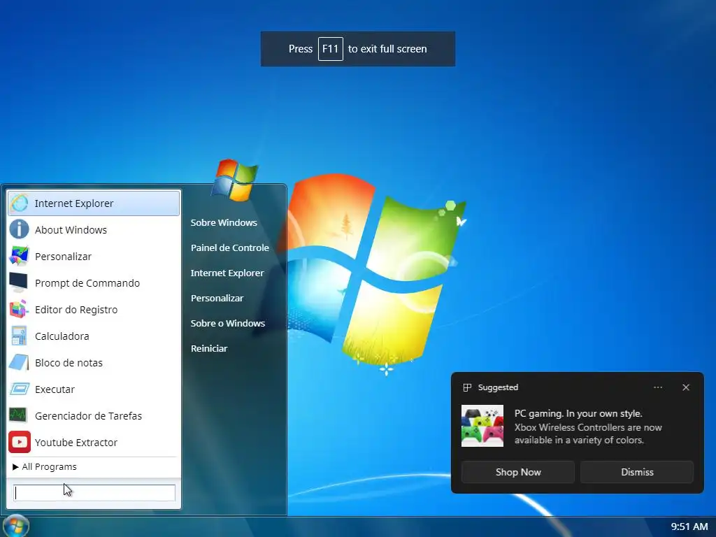Open the Editor do Registro label

pos(76,309)
